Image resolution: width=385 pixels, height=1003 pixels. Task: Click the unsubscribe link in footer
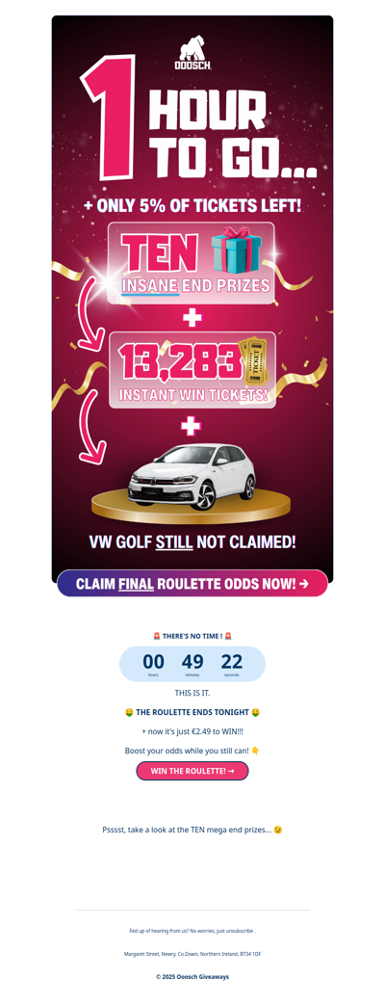point(240,931)
